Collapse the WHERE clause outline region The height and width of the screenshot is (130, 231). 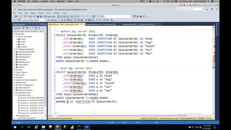(55, 98)
